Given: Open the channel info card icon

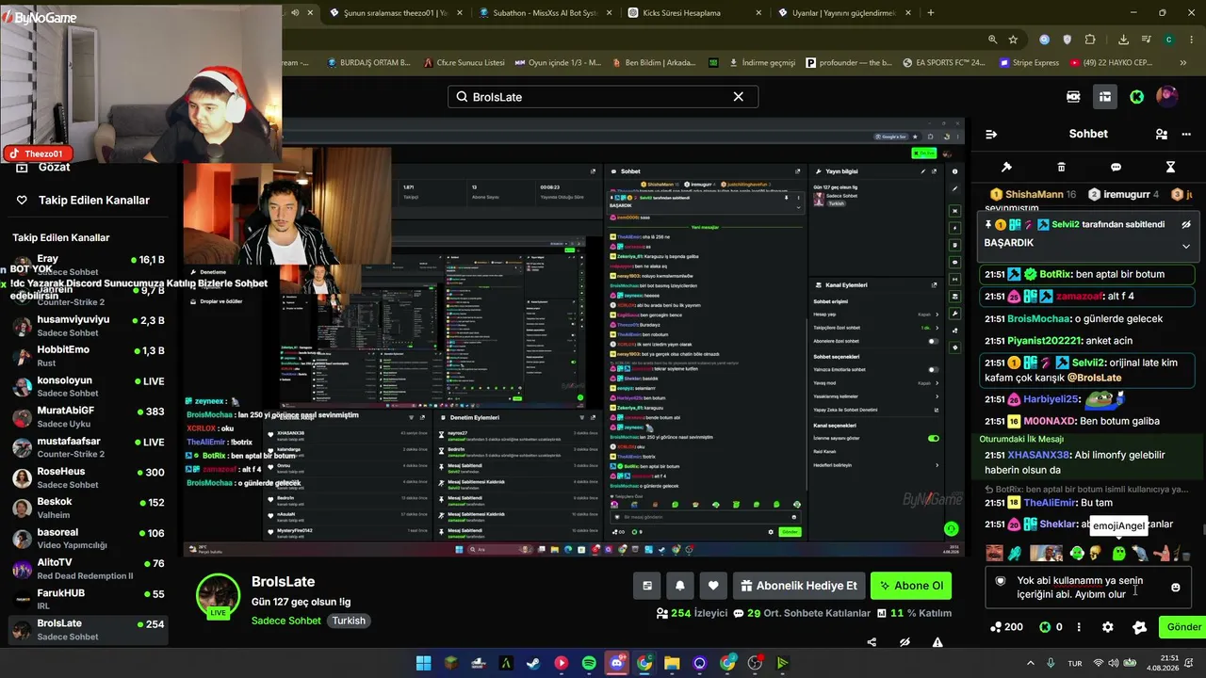Looking at the screenshot, I should click(x=647, y=586).
